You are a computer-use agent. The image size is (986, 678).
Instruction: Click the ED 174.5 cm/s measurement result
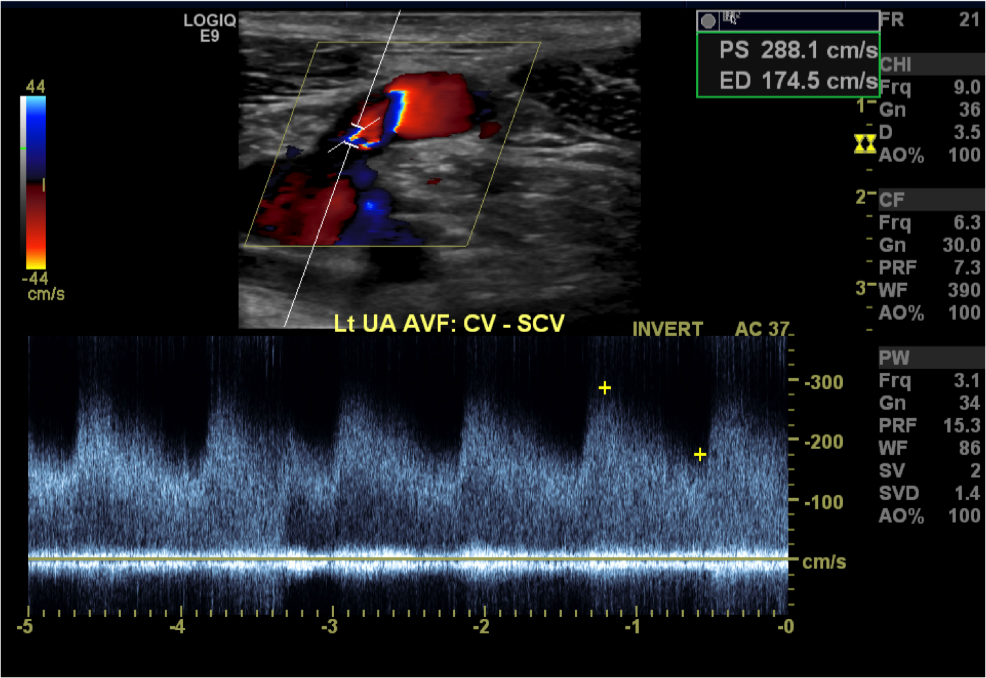click(798, 81)
